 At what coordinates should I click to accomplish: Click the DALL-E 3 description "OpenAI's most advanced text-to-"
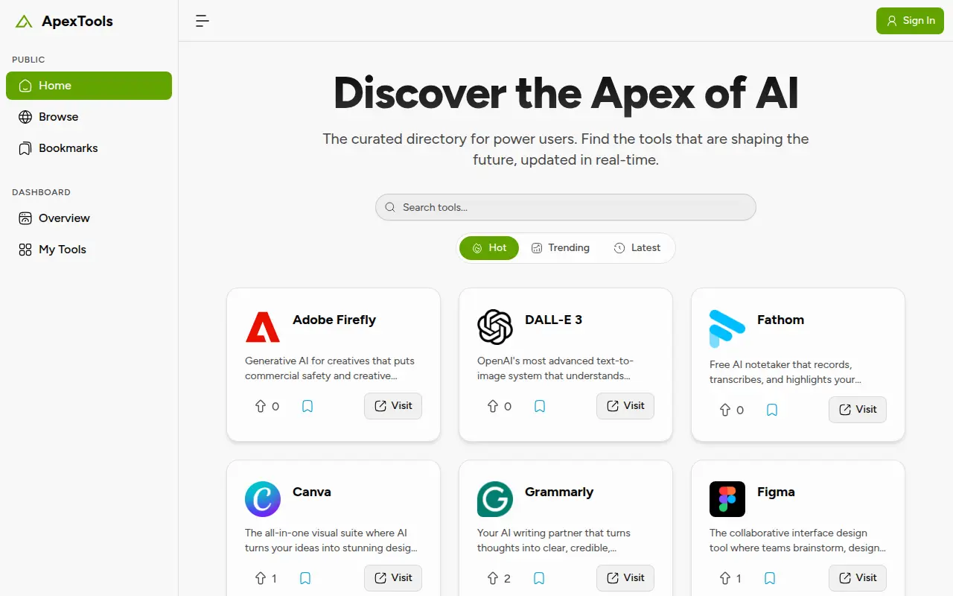point(555,361)
